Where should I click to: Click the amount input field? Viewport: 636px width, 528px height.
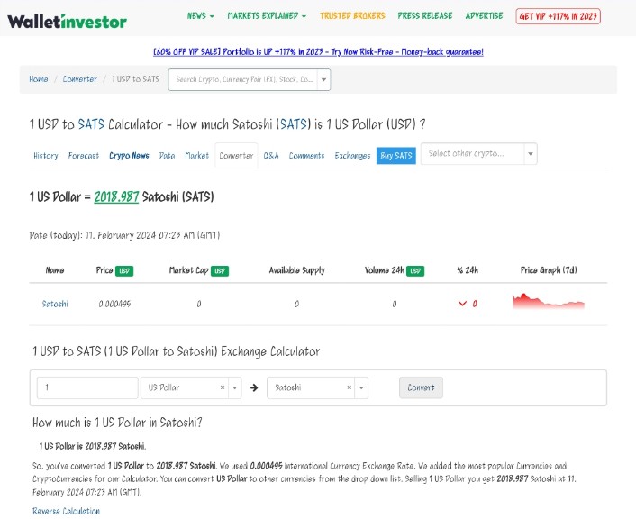(x=87, y=387)
